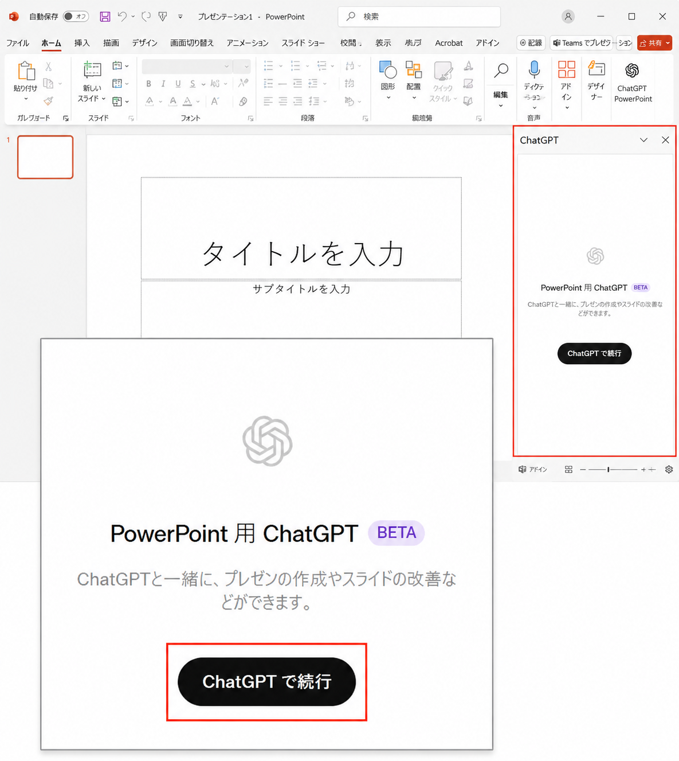Click the Bullets list icon
The image size is (679, 761).
pyautogui.click(x=268, y=67)
